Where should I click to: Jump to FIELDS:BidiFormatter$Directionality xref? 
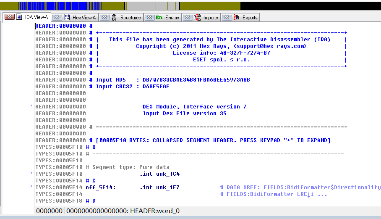tap(322, 187)
